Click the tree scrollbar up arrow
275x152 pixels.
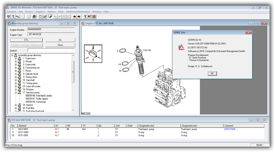73,55
